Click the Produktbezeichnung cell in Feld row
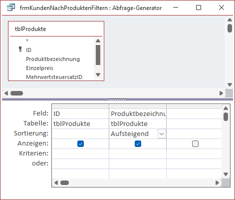The width and height of the screenshot is (235, 200). (138, 114)
